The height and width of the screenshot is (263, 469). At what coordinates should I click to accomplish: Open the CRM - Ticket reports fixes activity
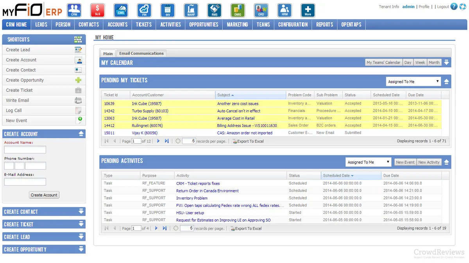pyautogui.click(x=198, y=183)
